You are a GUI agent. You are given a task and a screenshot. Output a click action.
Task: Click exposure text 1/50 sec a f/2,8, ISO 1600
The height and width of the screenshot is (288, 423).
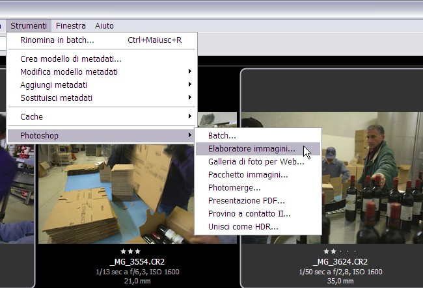coord(340,272)
